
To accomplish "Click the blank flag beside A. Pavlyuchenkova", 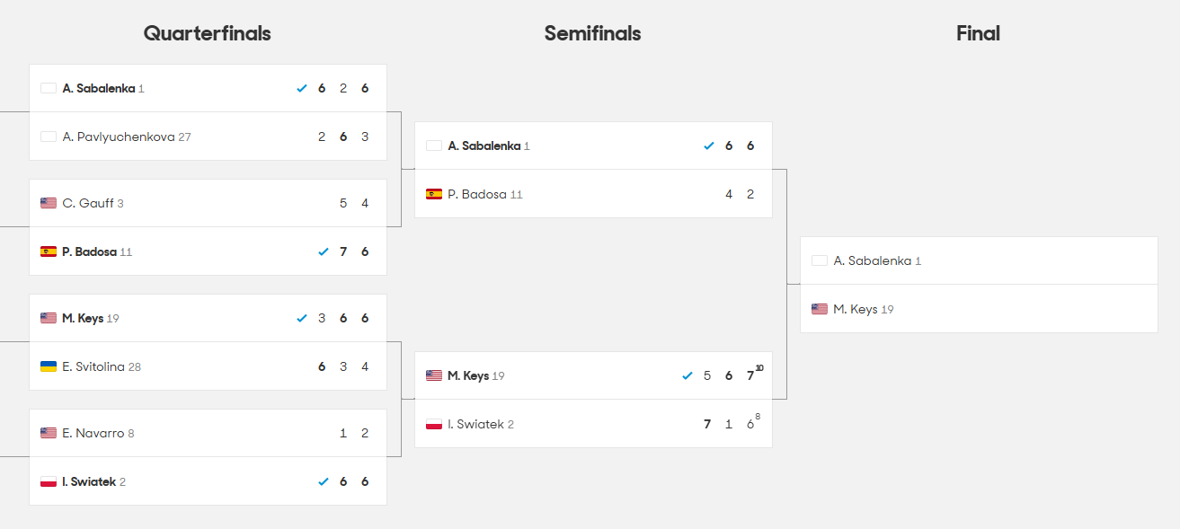I will pyautogui.click(x=49, y=137).
